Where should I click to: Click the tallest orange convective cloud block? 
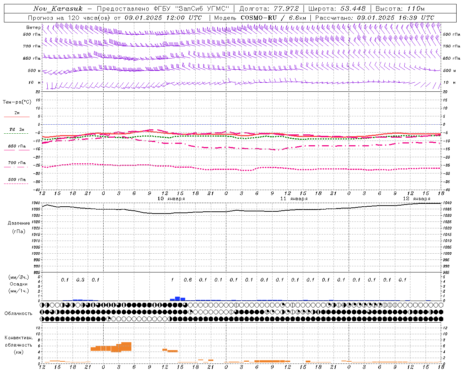point(126,347)
